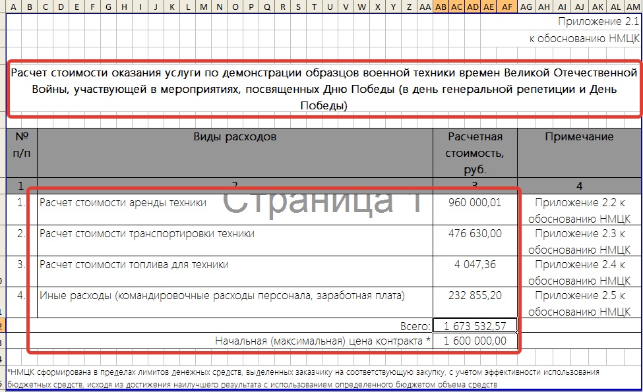Select the fuel cost value 4 047,36
This screenshot has width=643, height=392.
pos(475,265)
